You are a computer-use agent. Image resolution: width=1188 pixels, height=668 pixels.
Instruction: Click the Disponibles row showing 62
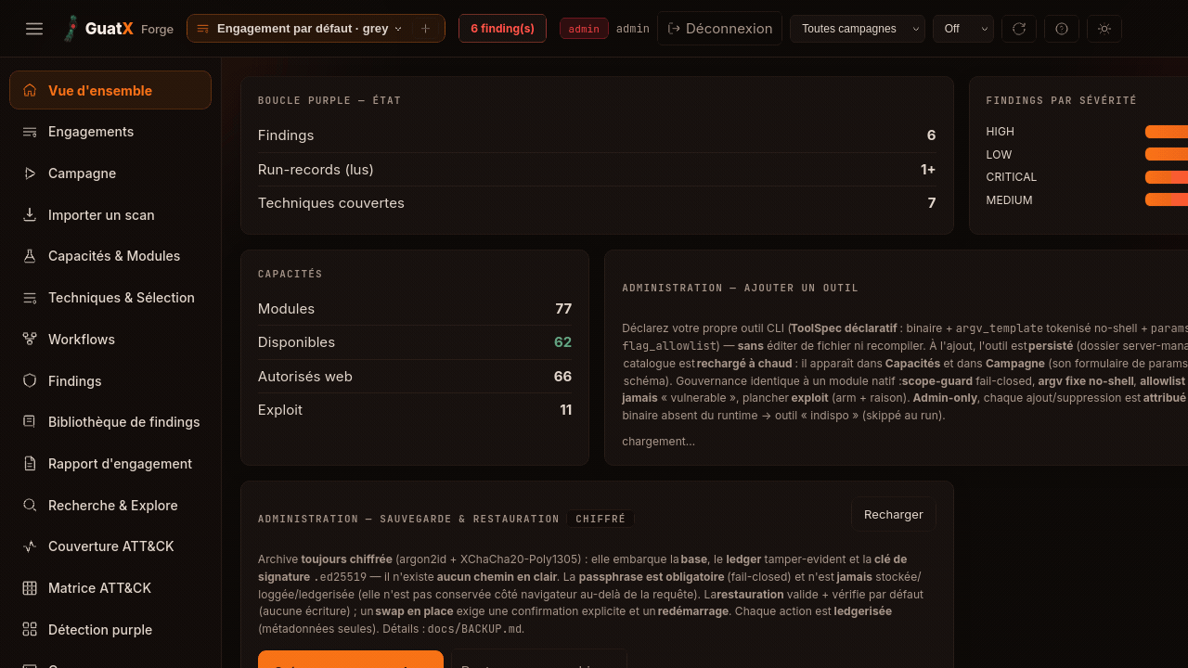click(x=415, y=342)
